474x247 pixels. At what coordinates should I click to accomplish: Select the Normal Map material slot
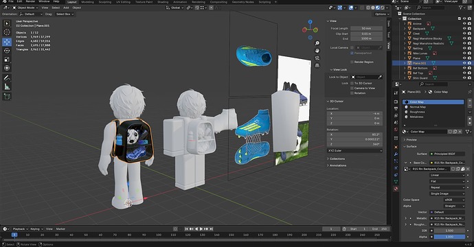[433, 107]
